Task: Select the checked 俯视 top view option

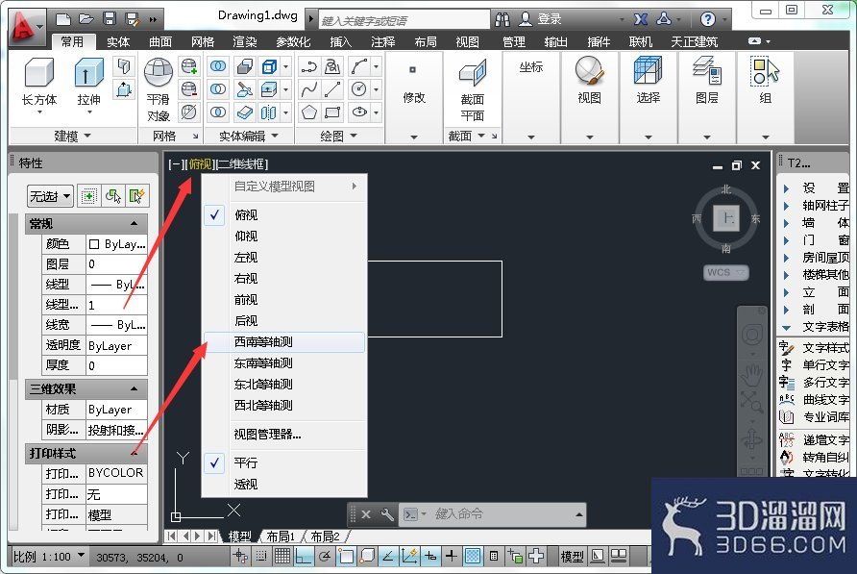Action: (284, 215)
